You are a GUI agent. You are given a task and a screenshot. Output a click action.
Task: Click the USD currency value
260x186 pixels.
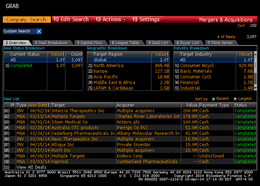[253, 25]
